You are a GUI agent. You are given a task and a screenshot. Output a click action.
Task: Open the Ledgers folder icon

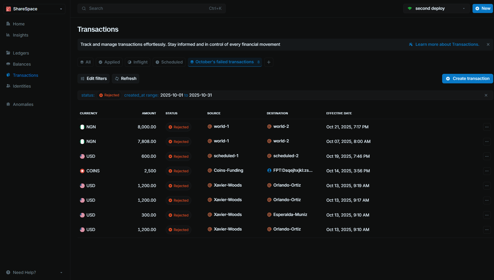8,53
